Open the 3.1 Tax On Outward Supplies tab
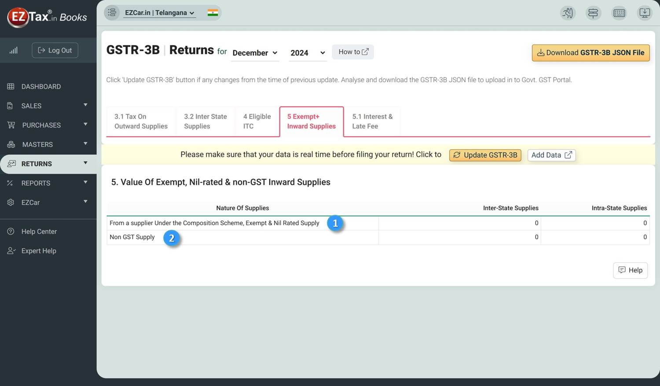This screenshot has width=660, height=386. coord(141,121)
